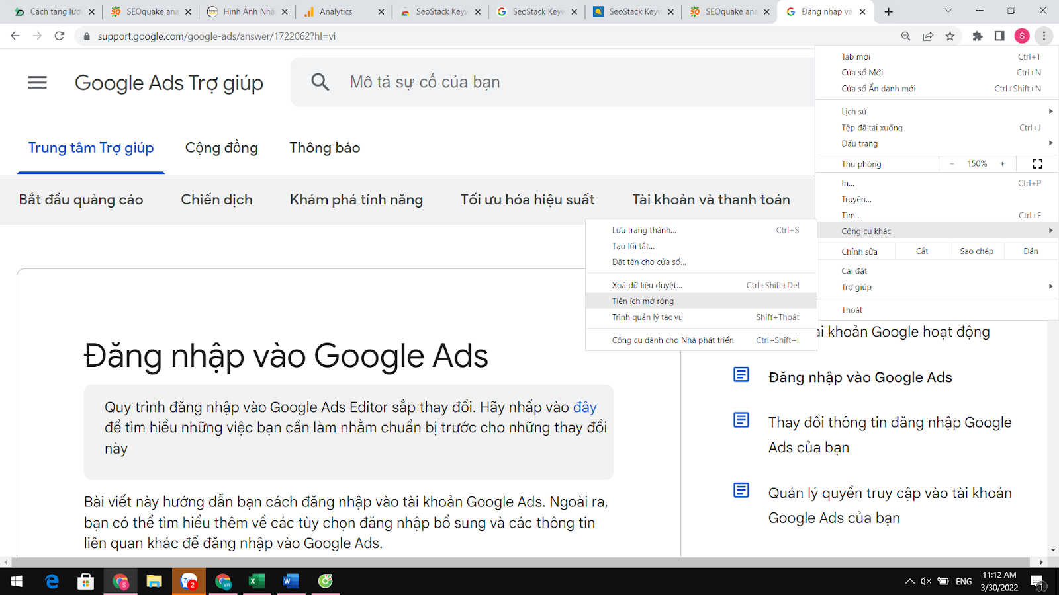Select Tab mới from the menu
The image size is (1059, 595).
point(937,56)
